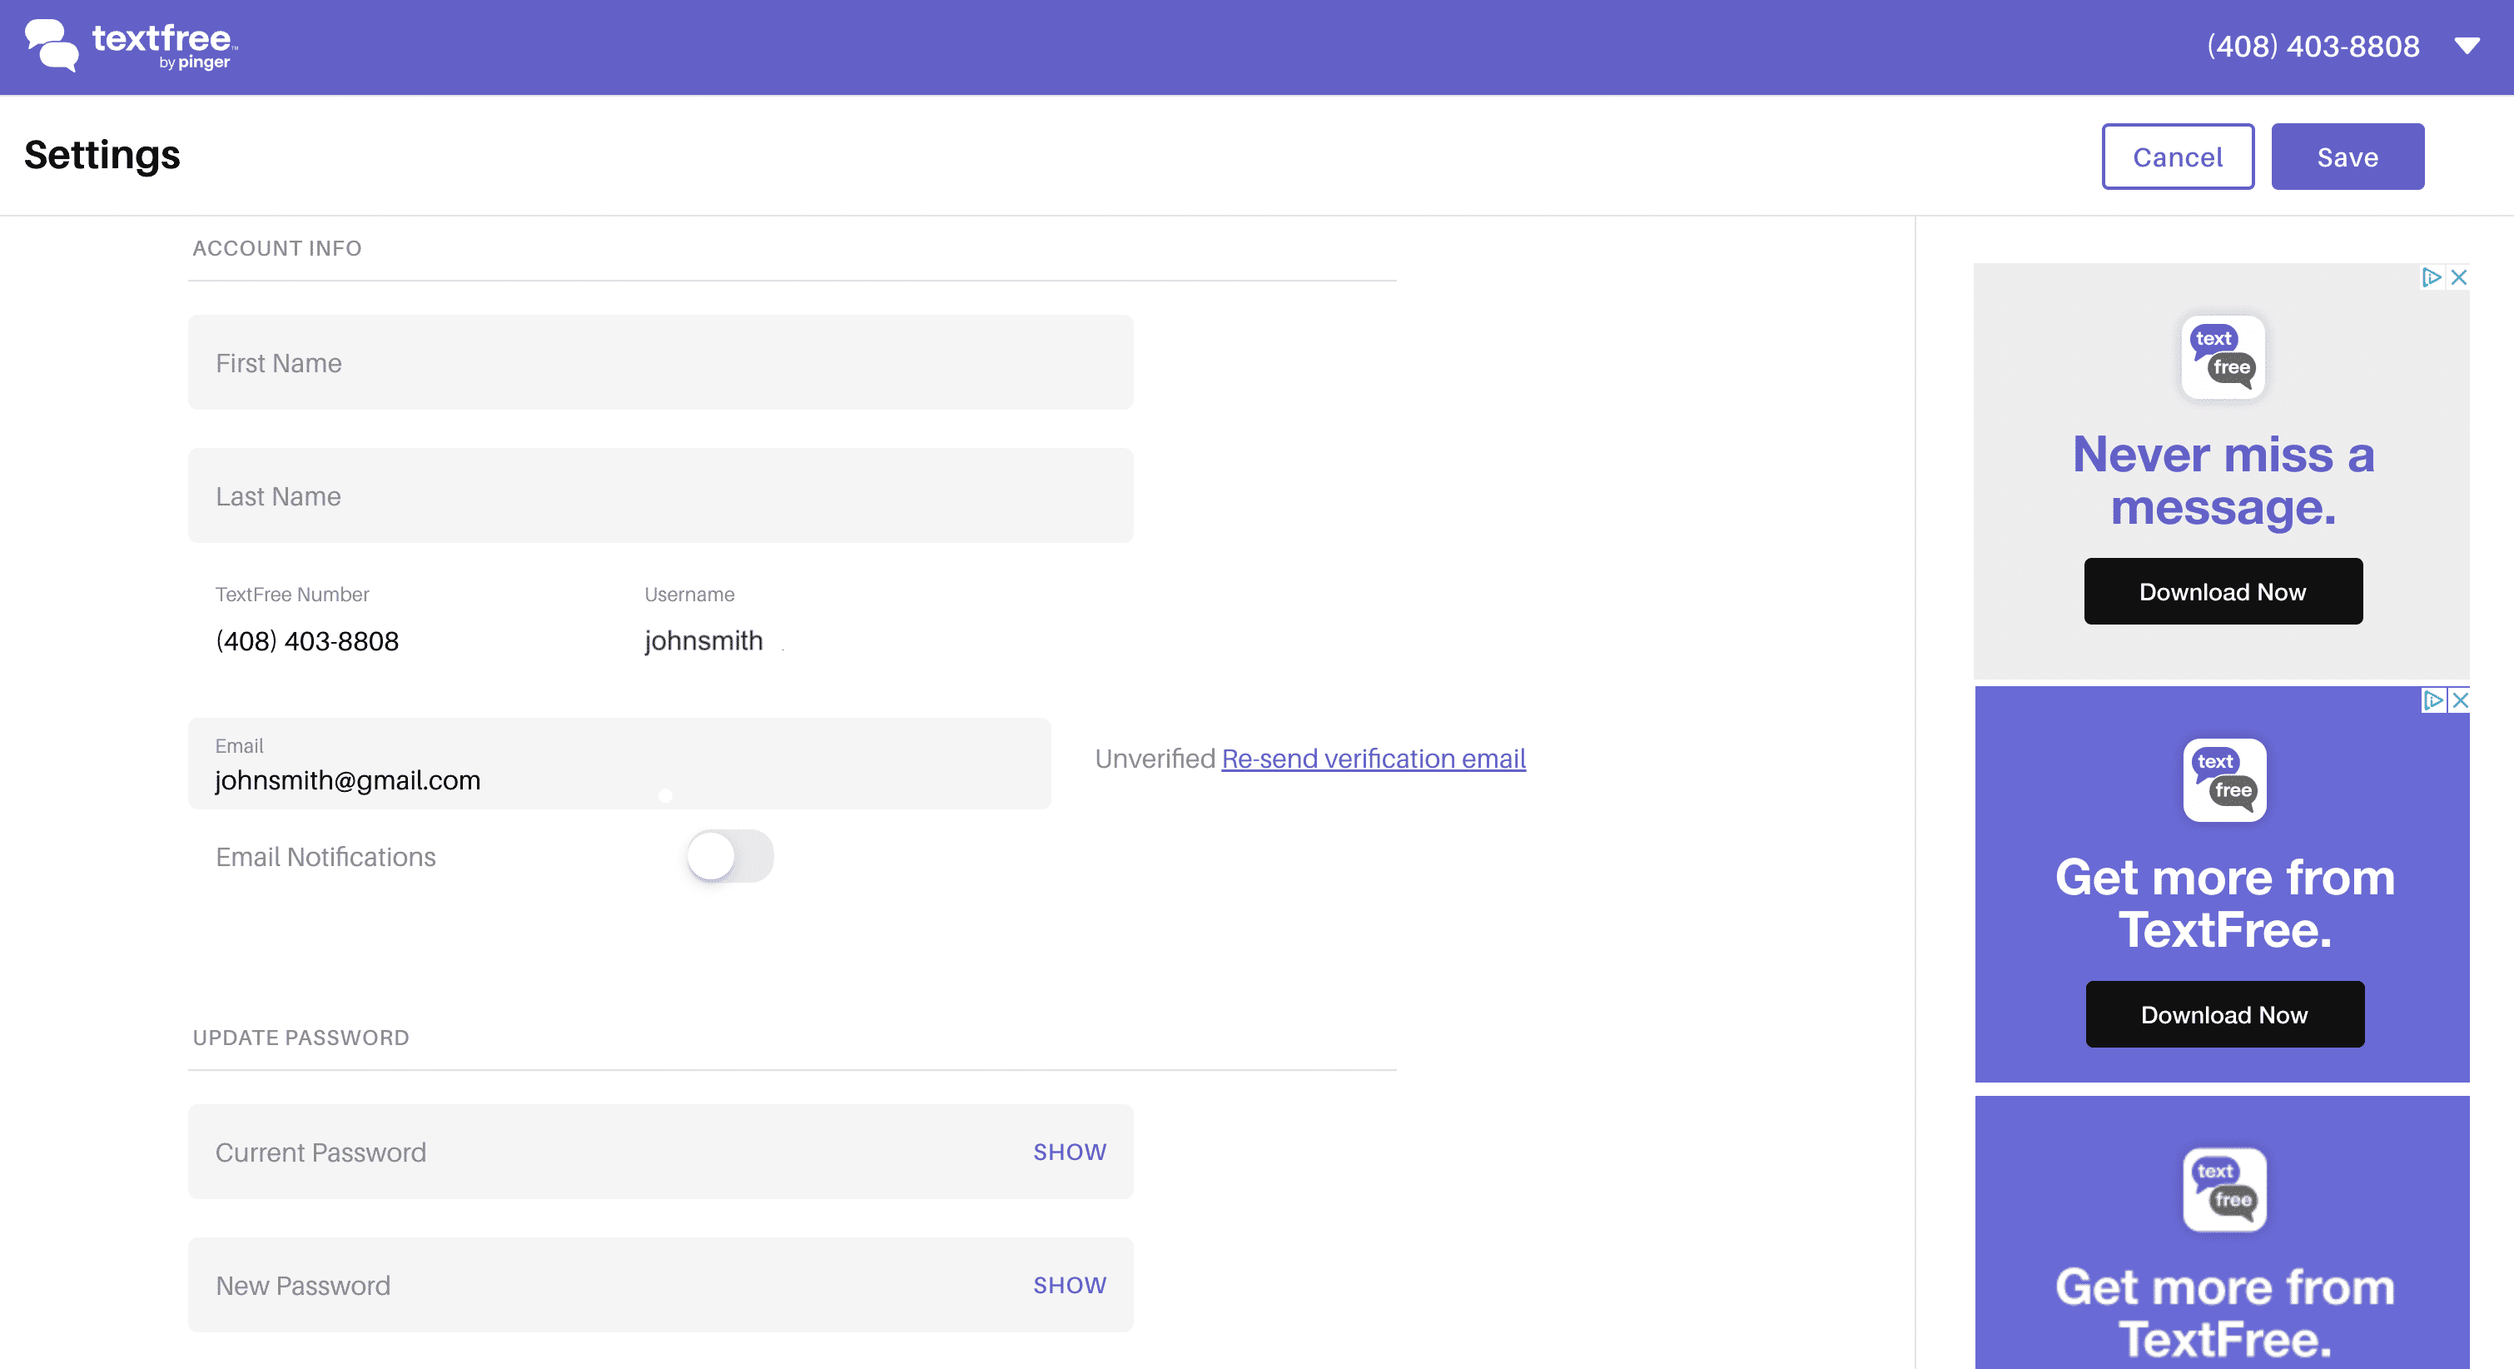Image resolution: width=2514 pixels, height=1369 pixels.
Task: Click the Last Name input field
Action: tap(661, 495)
